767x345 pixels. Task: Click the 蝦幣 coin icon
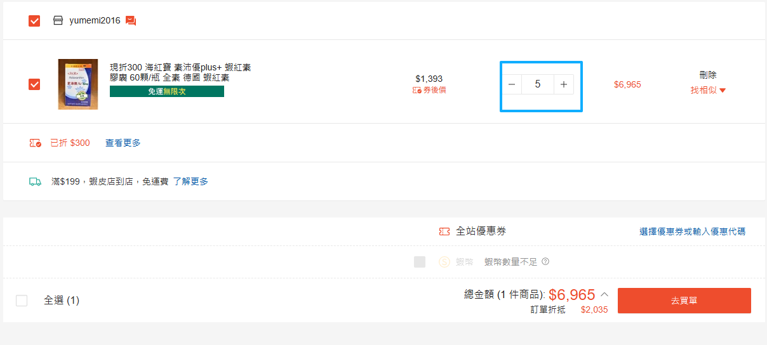pyautogui.click(x=444, y=262)
